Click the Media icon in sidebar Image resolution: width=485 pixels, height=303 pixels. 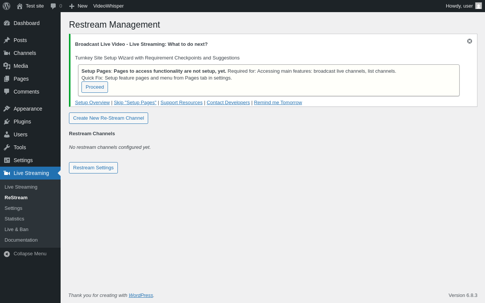7,66
